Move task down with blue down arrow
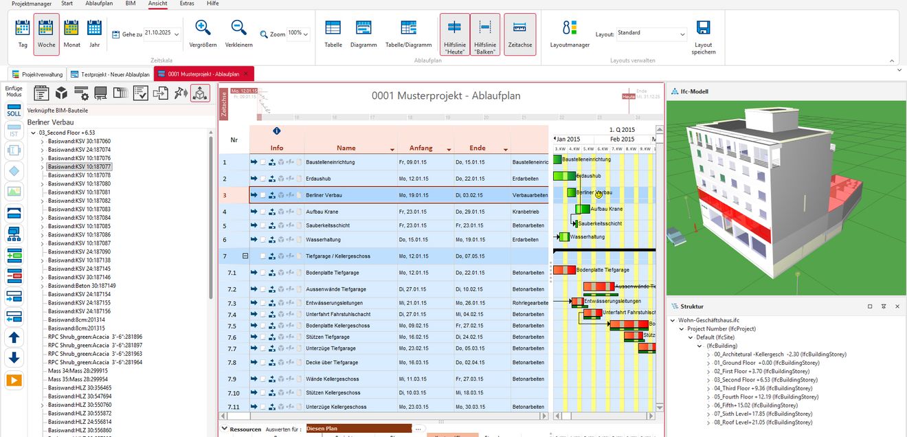Viewport: 907px width, 437px height. click(x=14, y=357)
